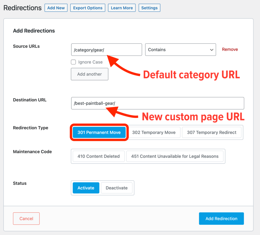
Task: Click the chevron arrow in Contains dropdown
Action: tap(212, 50)
